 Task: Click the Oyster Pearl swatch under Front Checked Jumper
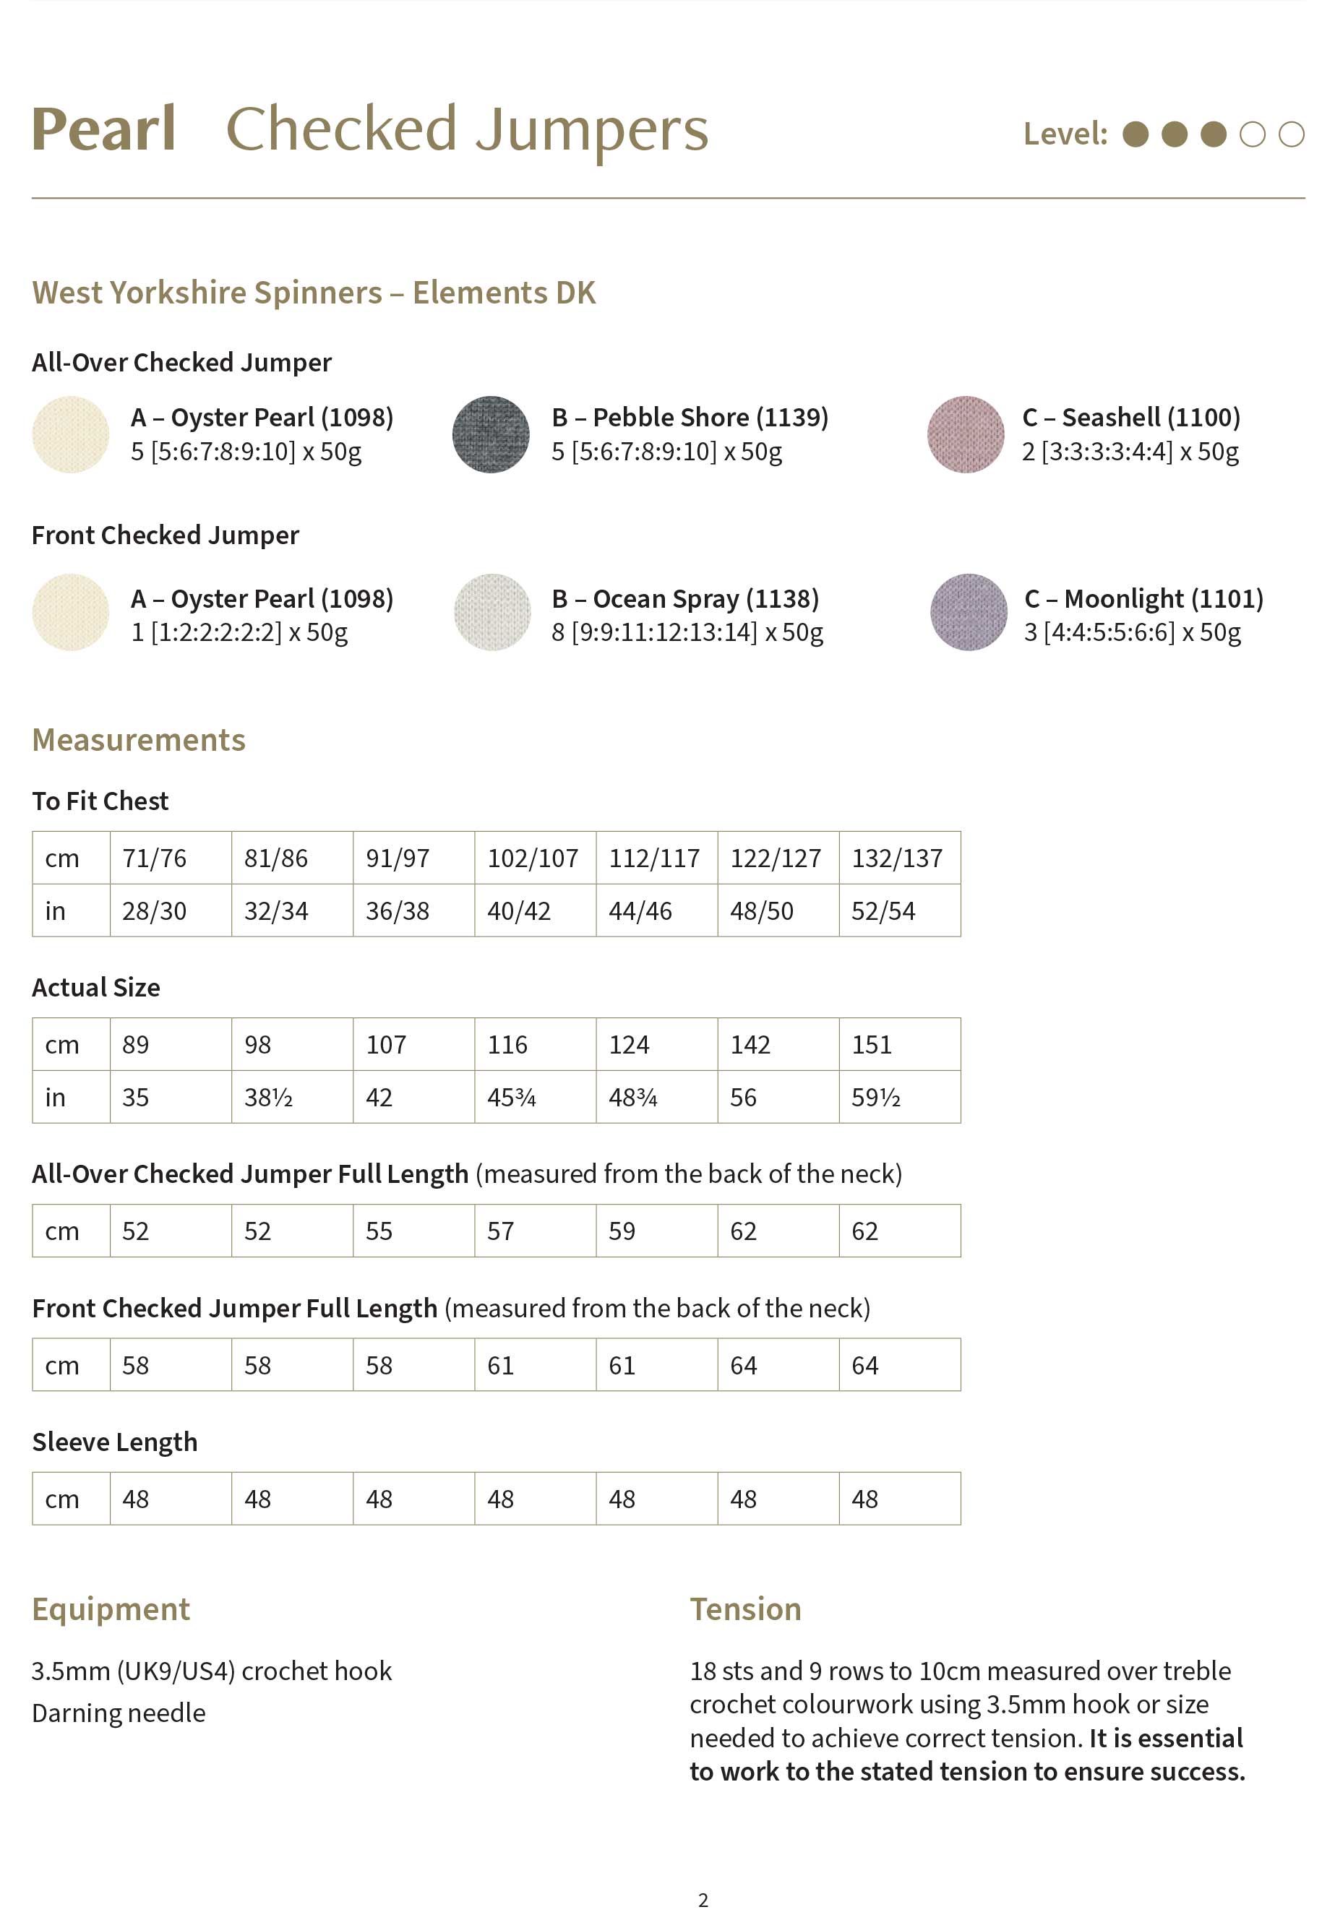[x=70, y=612]
